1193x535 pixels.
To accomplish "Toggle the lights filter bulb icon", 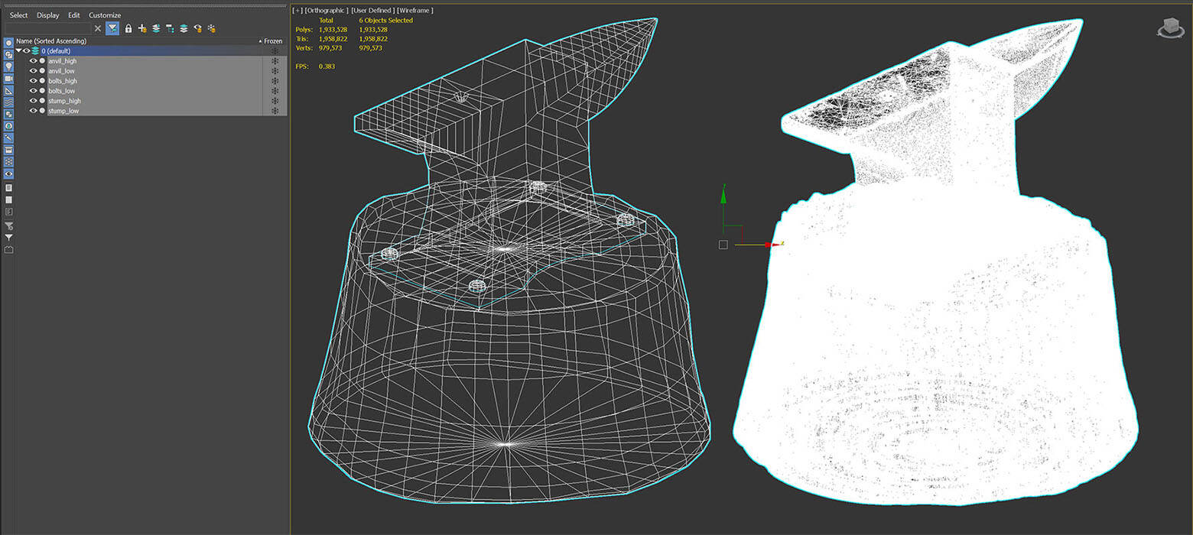I will pyautogui.click(x=9, y=66).
